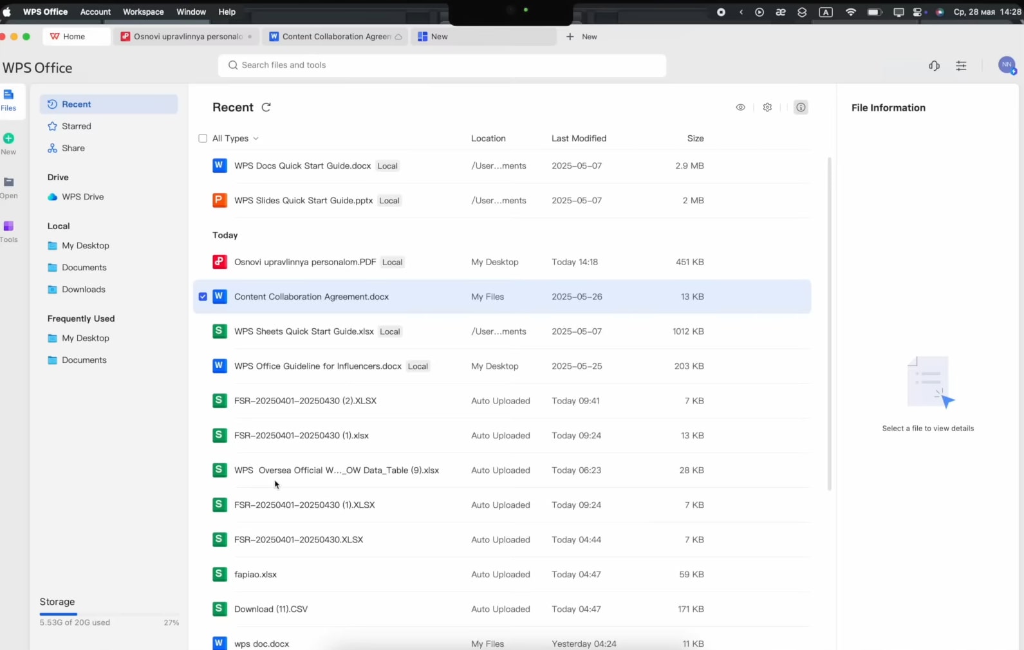The image size is (1024, 650).
Task: Open macOS Control Center icon
Action: coord(918,12)
